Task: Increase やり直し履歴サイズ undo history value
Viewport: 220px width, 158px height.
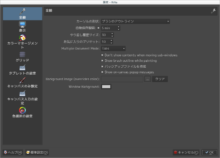Action: 112,33
